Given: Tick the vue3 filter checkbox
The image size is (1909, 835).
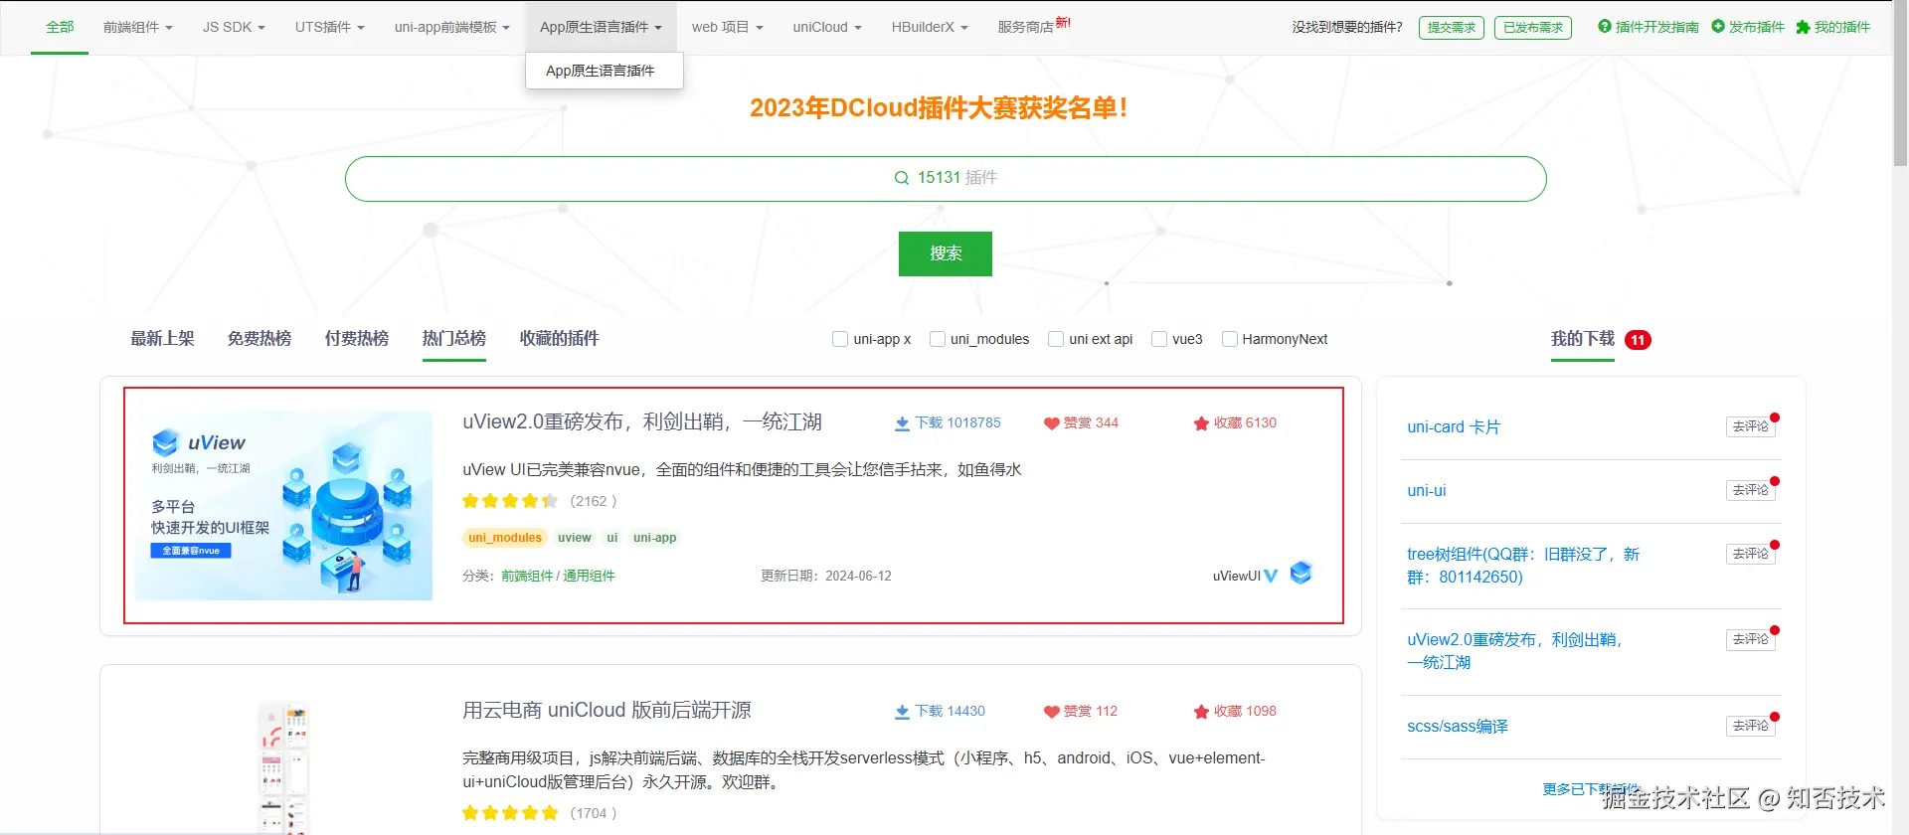Looking at the screenshot, I should 1159,339.
